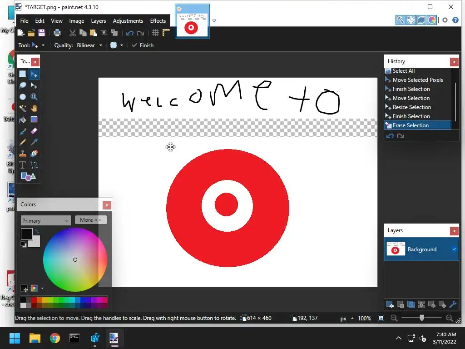Viewport: 465px width, 349px height.
Task: Open the palette options dropdown arrow
Action: tap(42, 288)
